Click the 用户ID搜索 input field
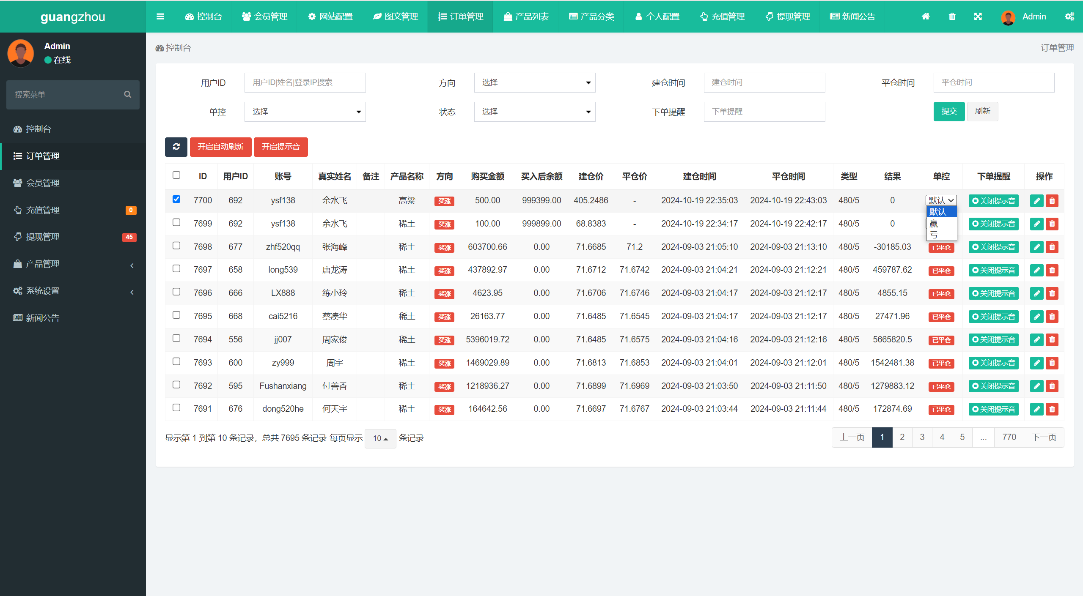 305,82
